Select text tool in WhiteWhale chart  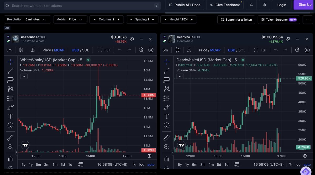point(10,116)
